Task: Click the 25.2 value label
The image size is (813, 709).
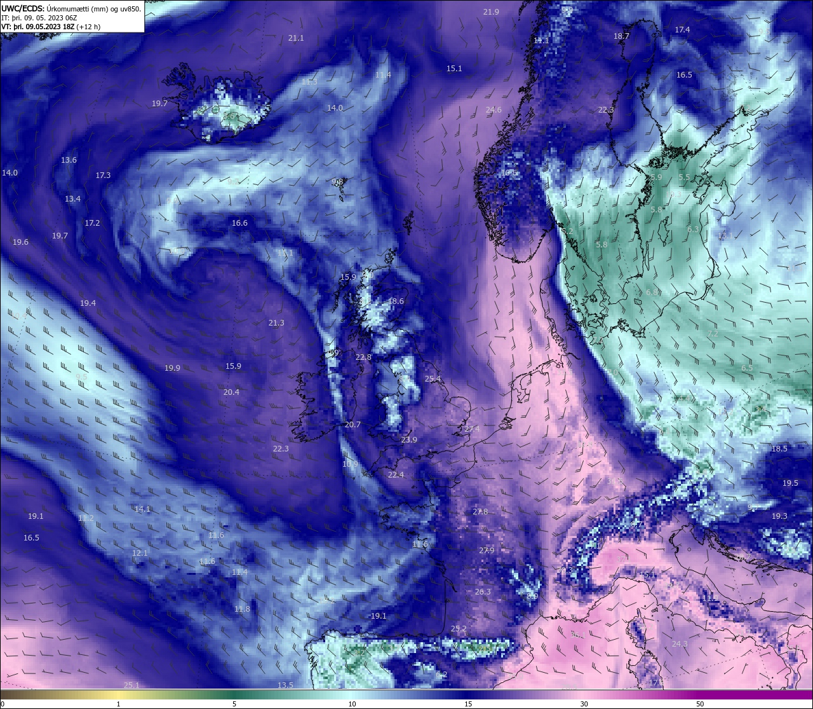Action: coord(459,629)
